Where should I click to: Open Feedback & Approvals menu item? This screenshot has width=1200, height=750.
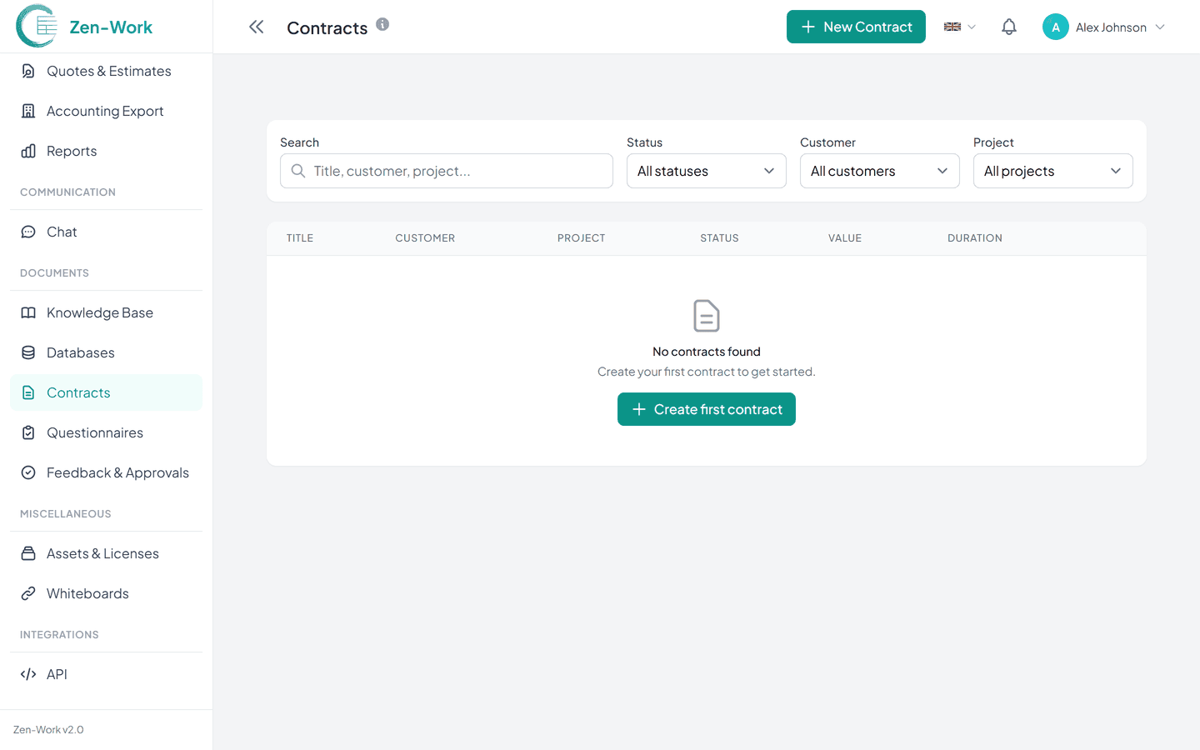117,472
